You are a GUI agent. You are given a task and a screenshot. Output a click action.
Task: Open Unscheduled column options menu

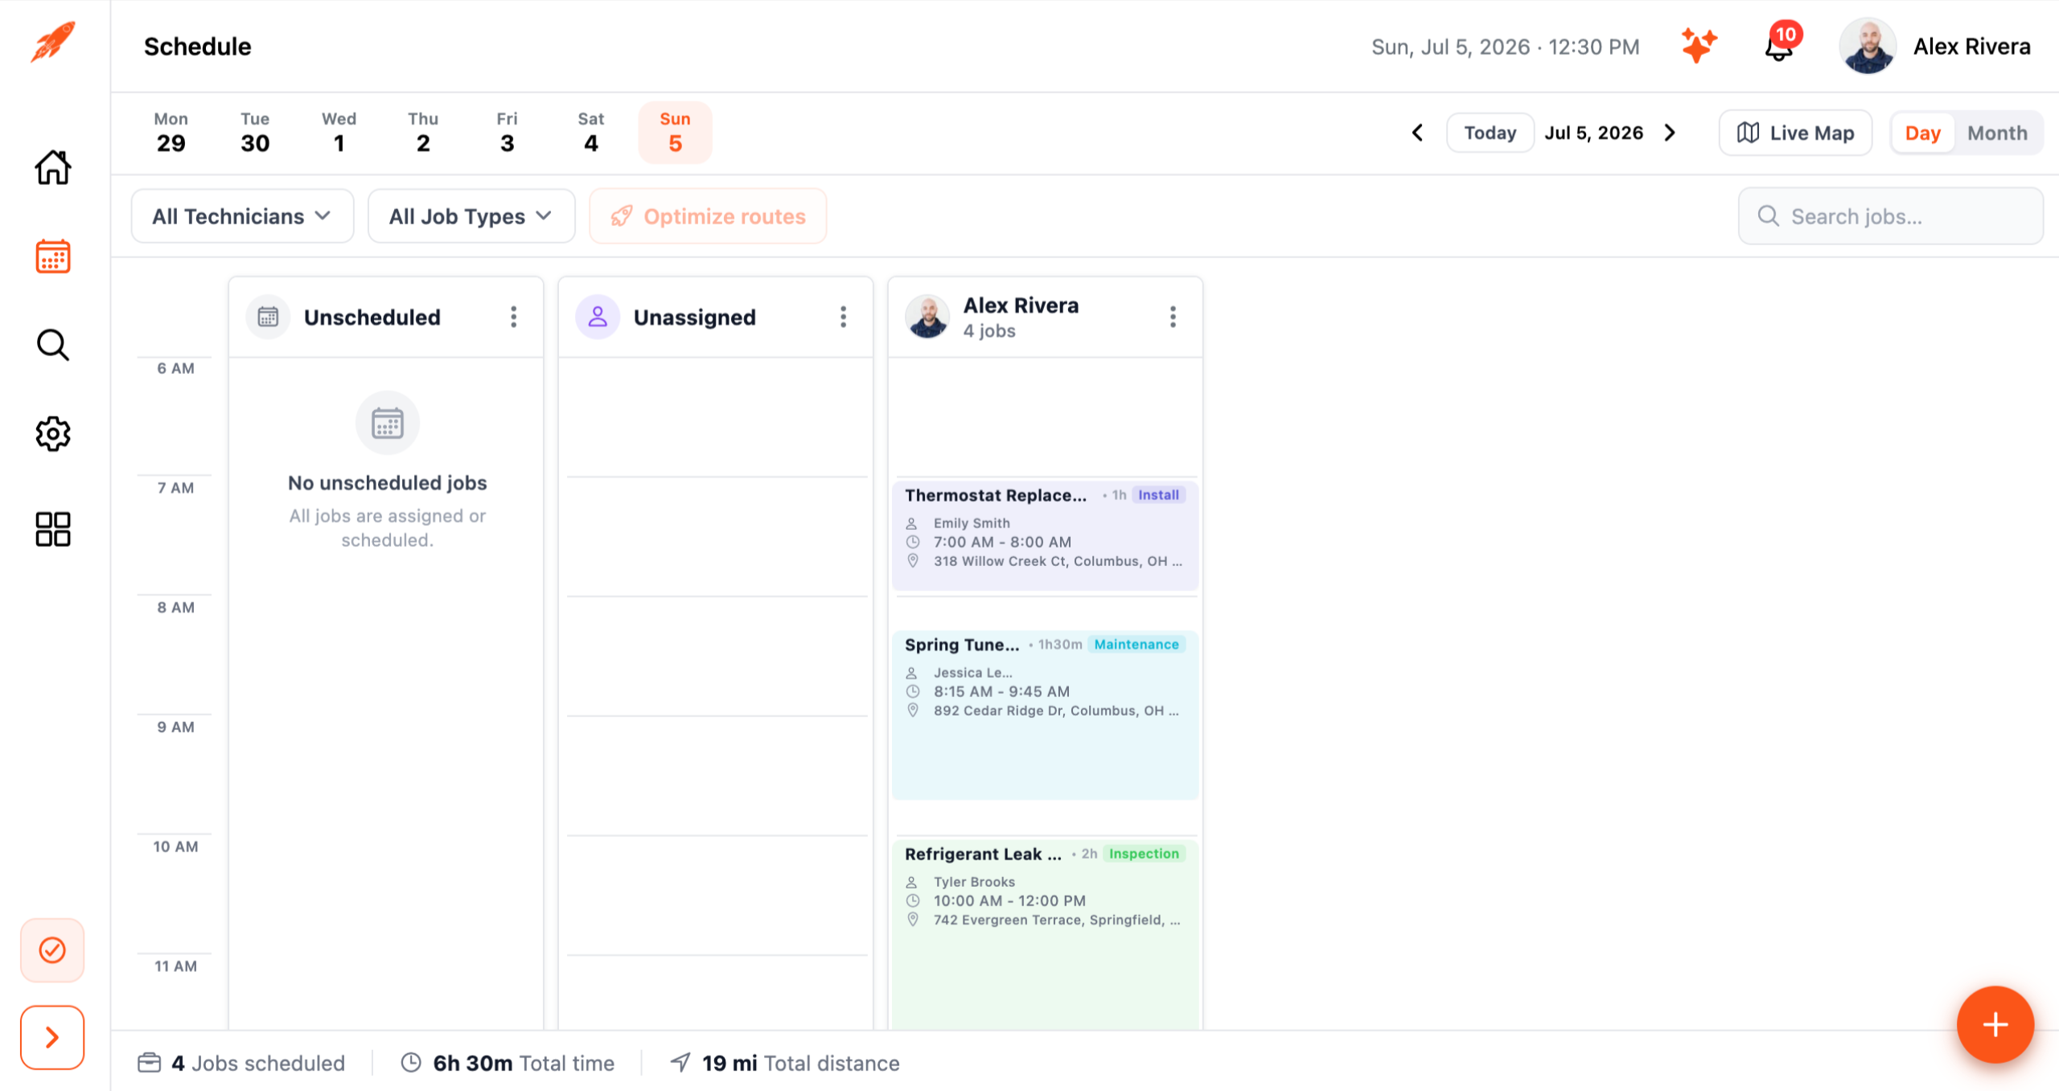[x=513, y=317]
